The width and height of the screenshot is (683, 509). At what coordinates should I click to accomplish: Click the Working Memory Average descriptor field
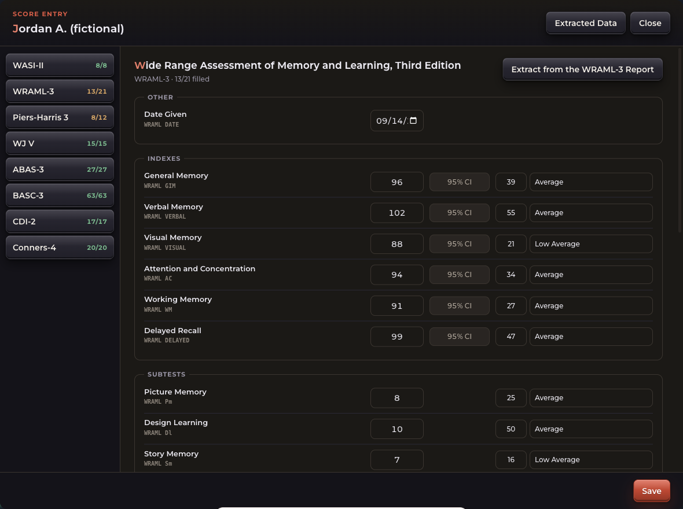pyautogui.click(x=590, y=305)
